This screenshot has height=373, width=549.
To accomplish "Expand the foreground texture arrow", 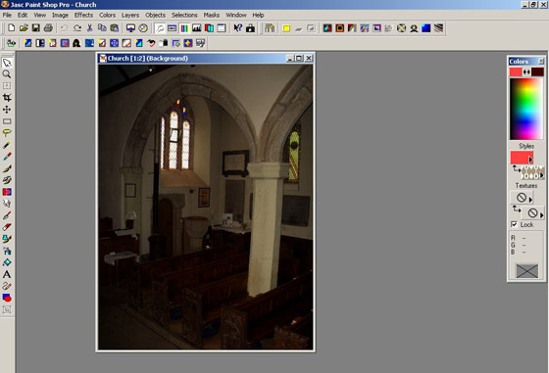I will click(530, 200).
